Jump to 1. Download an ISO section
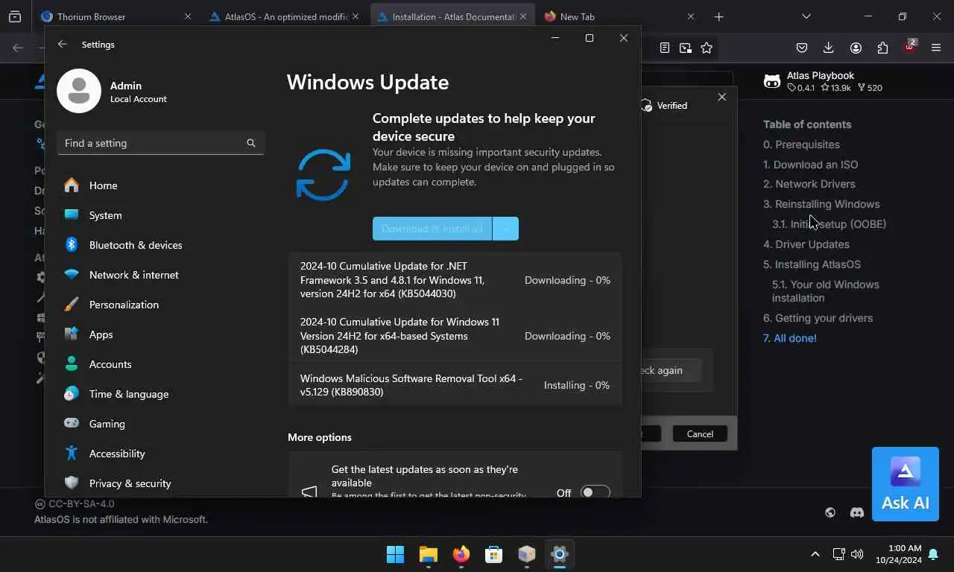The width and height of the screenshot is (954, 572). click(x=810, y=165)
